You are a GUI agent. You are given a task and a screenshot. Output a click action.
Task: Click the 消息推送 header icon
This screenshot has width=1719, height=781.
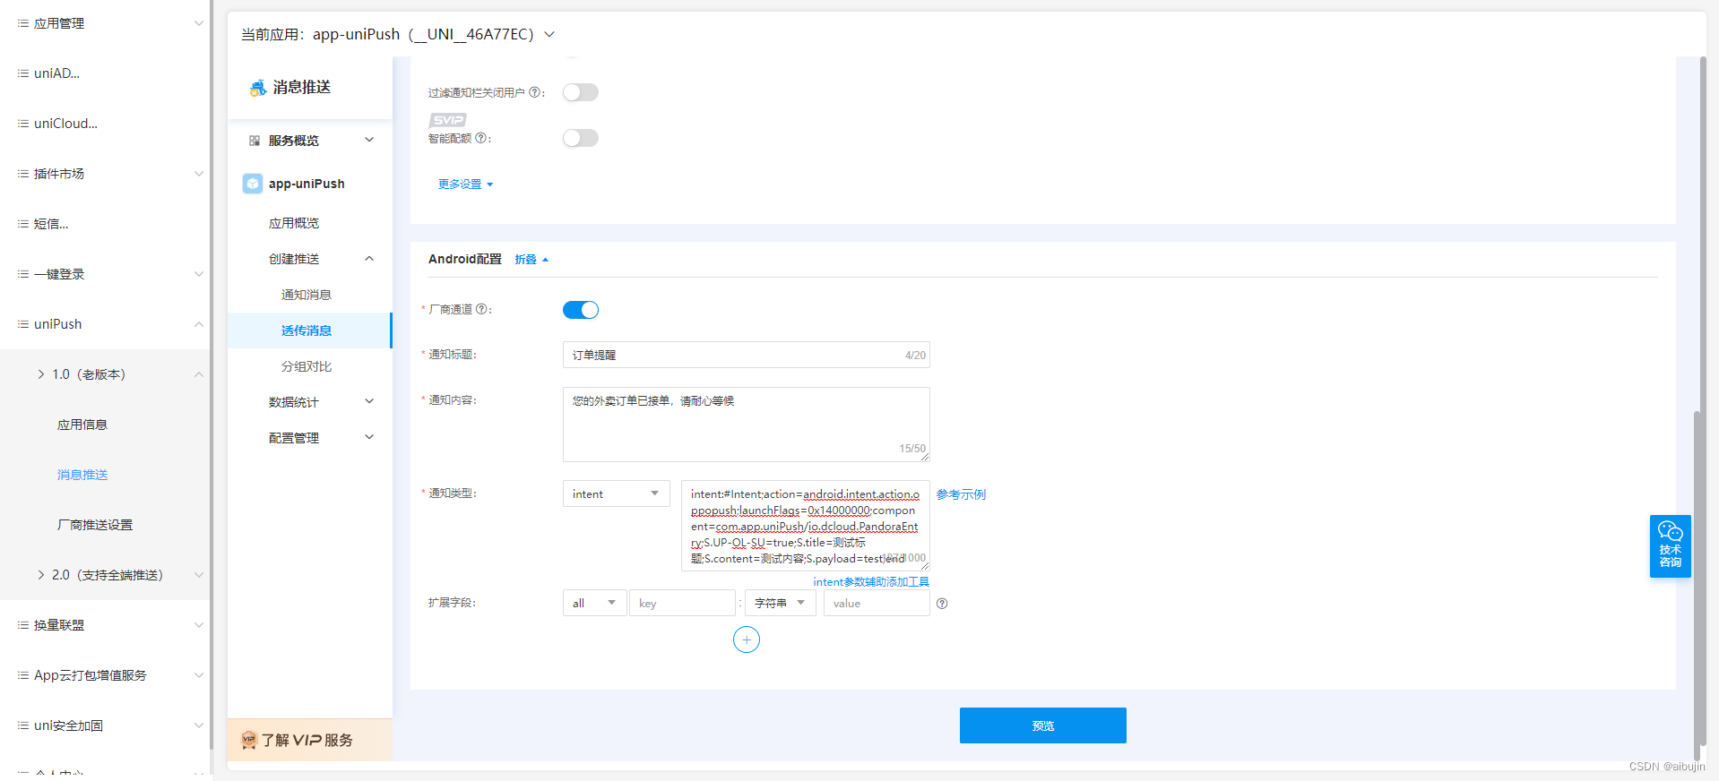pos(258,87)
